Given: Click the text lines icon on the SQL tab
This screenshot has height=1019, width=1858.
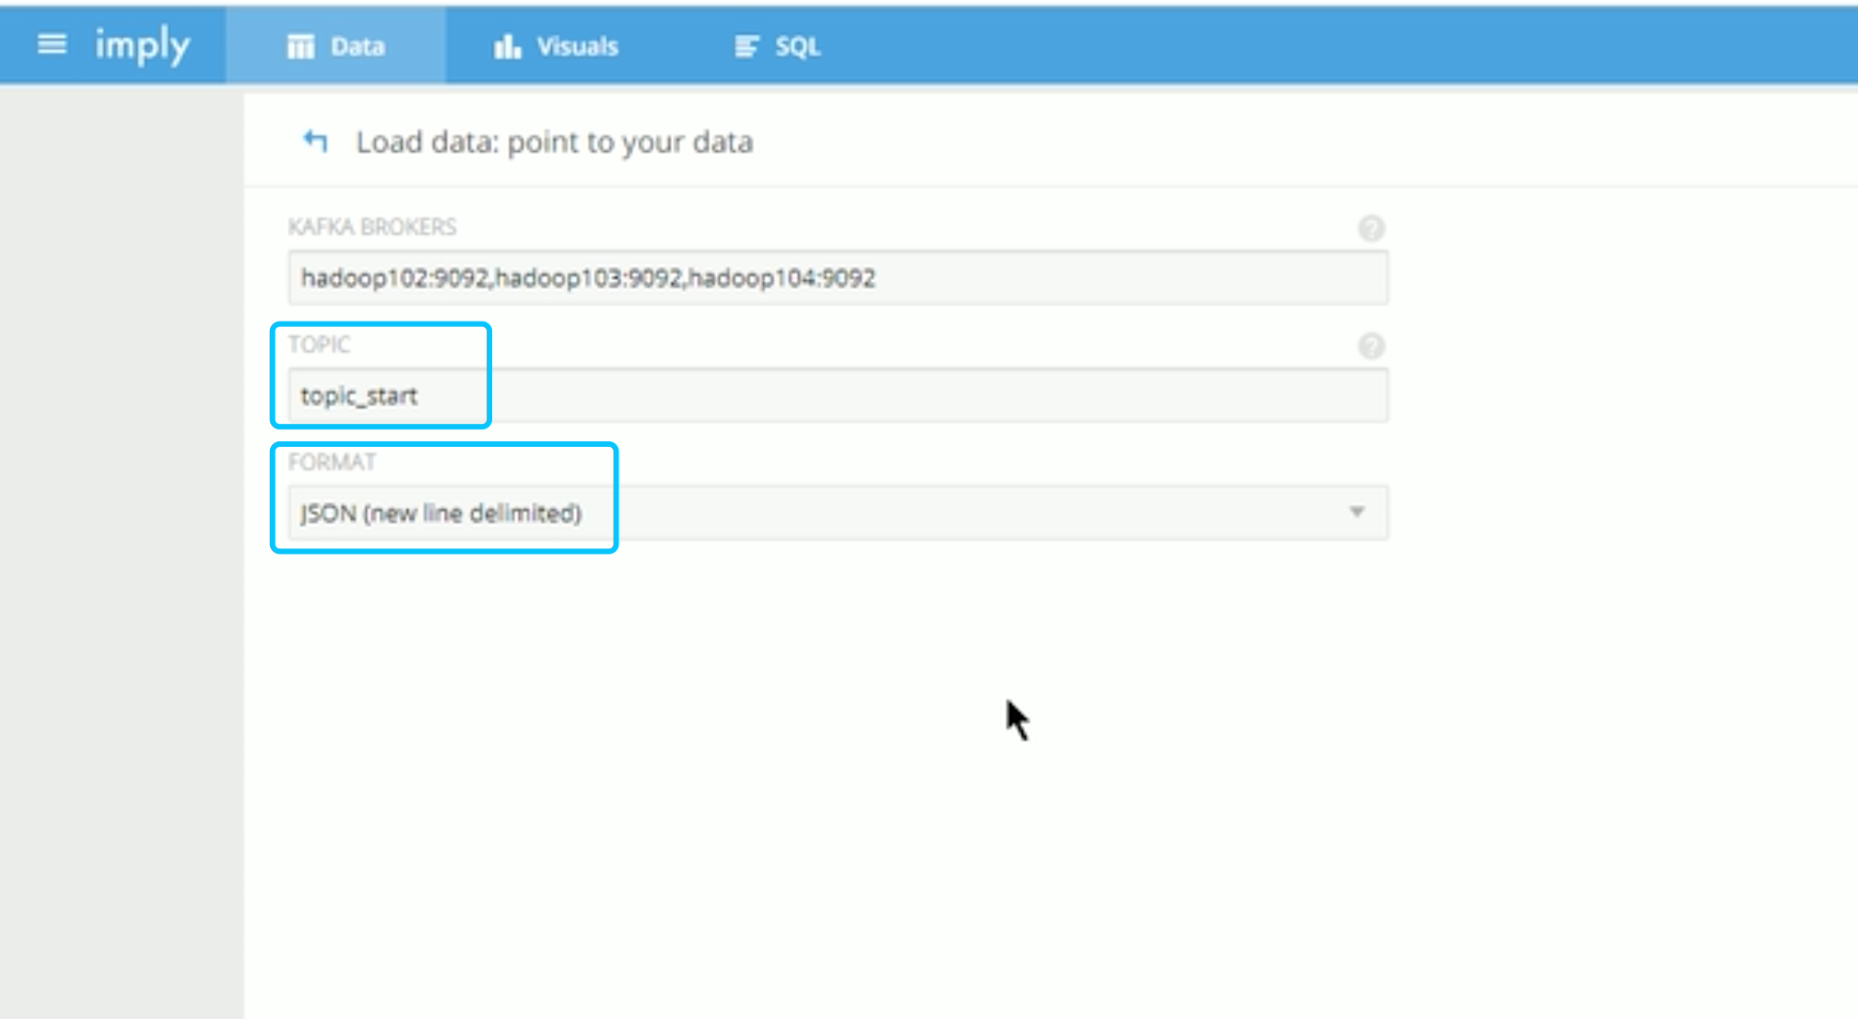Looking at the screenshot, I should (746, 46).
